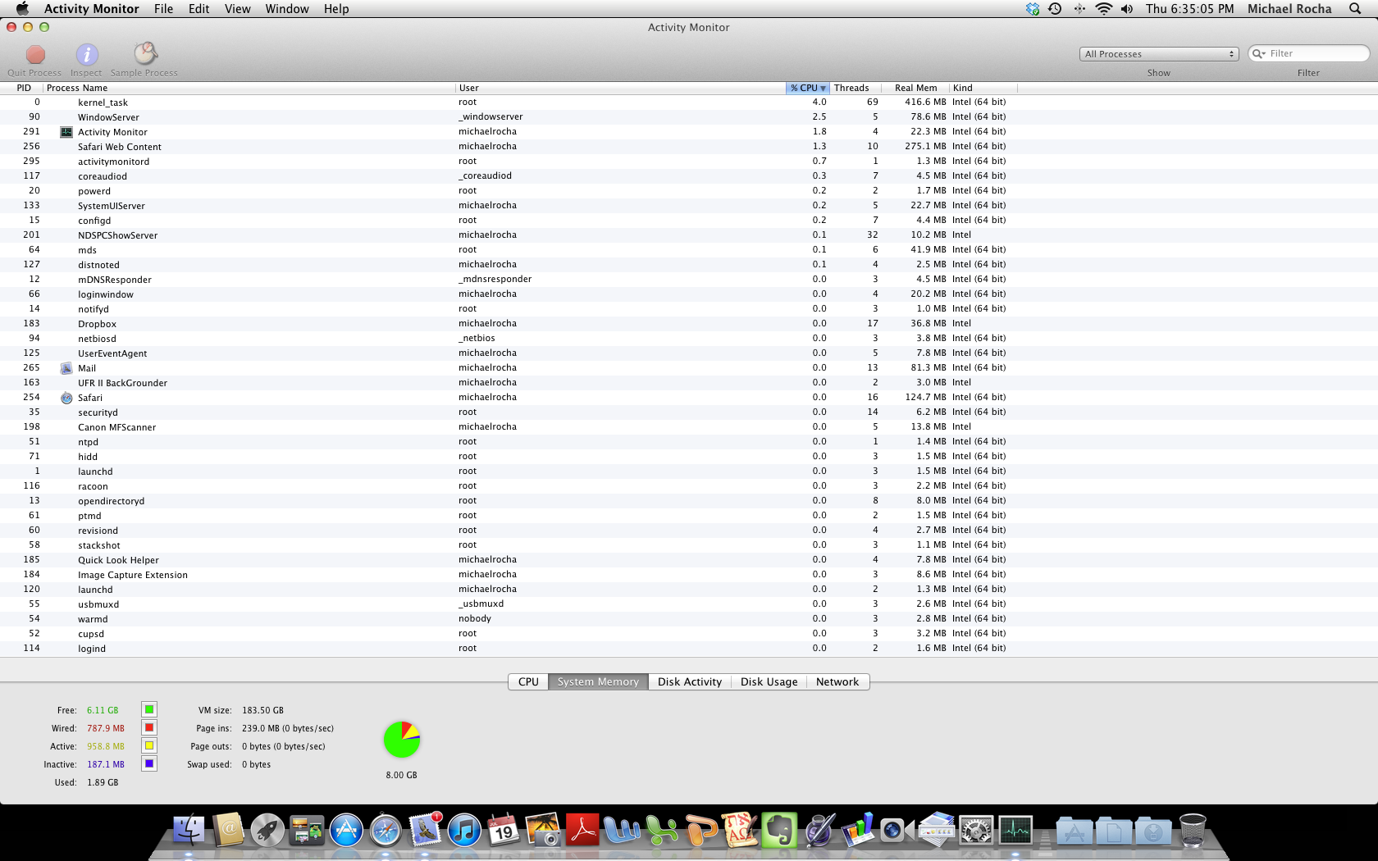1378x861 pixels.
Task: Launch Adobe Reader from the Dock
Action: pyautogui.click(x=582, y=831)
